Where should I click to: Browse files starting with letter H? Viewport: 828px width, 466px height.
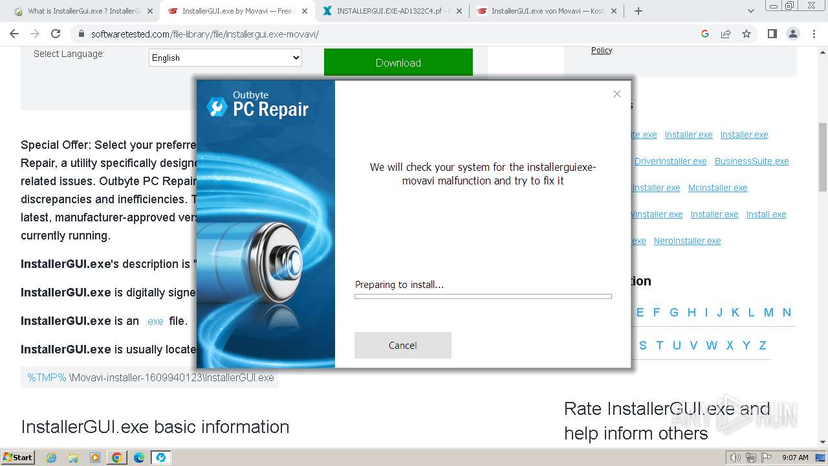[x=692, y=313]
